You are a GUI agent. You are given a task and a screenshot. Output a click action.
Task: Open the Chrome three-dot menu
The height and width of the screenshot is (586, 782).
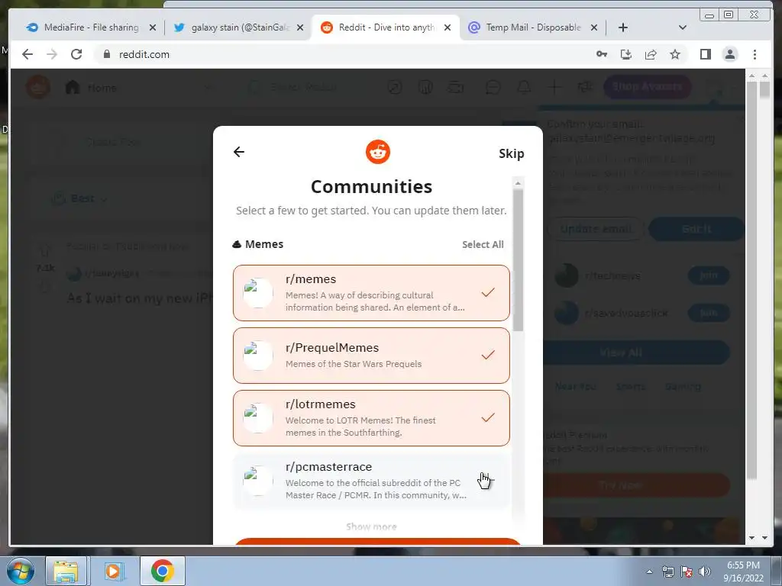point(755,54)
